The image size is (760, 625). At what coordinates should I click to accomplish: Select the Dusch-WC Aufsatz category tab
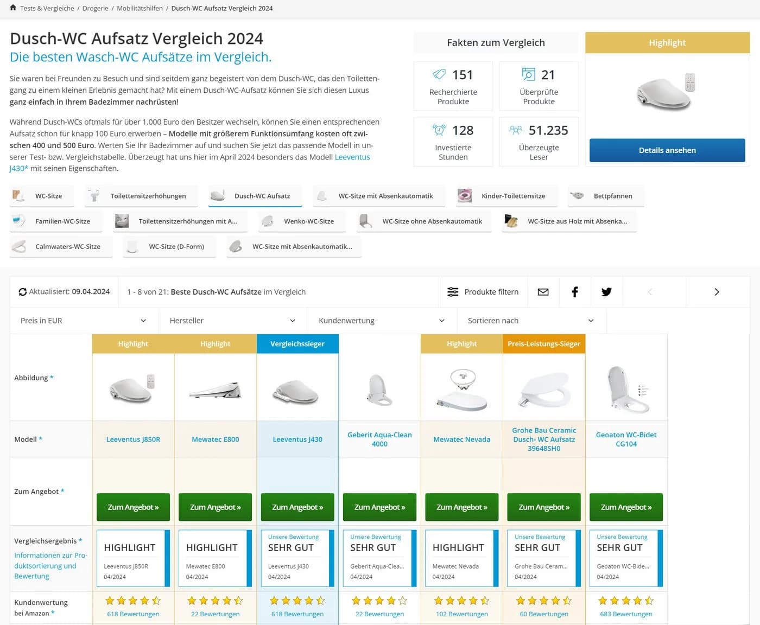pyautogui.click(x=255, y=196)
